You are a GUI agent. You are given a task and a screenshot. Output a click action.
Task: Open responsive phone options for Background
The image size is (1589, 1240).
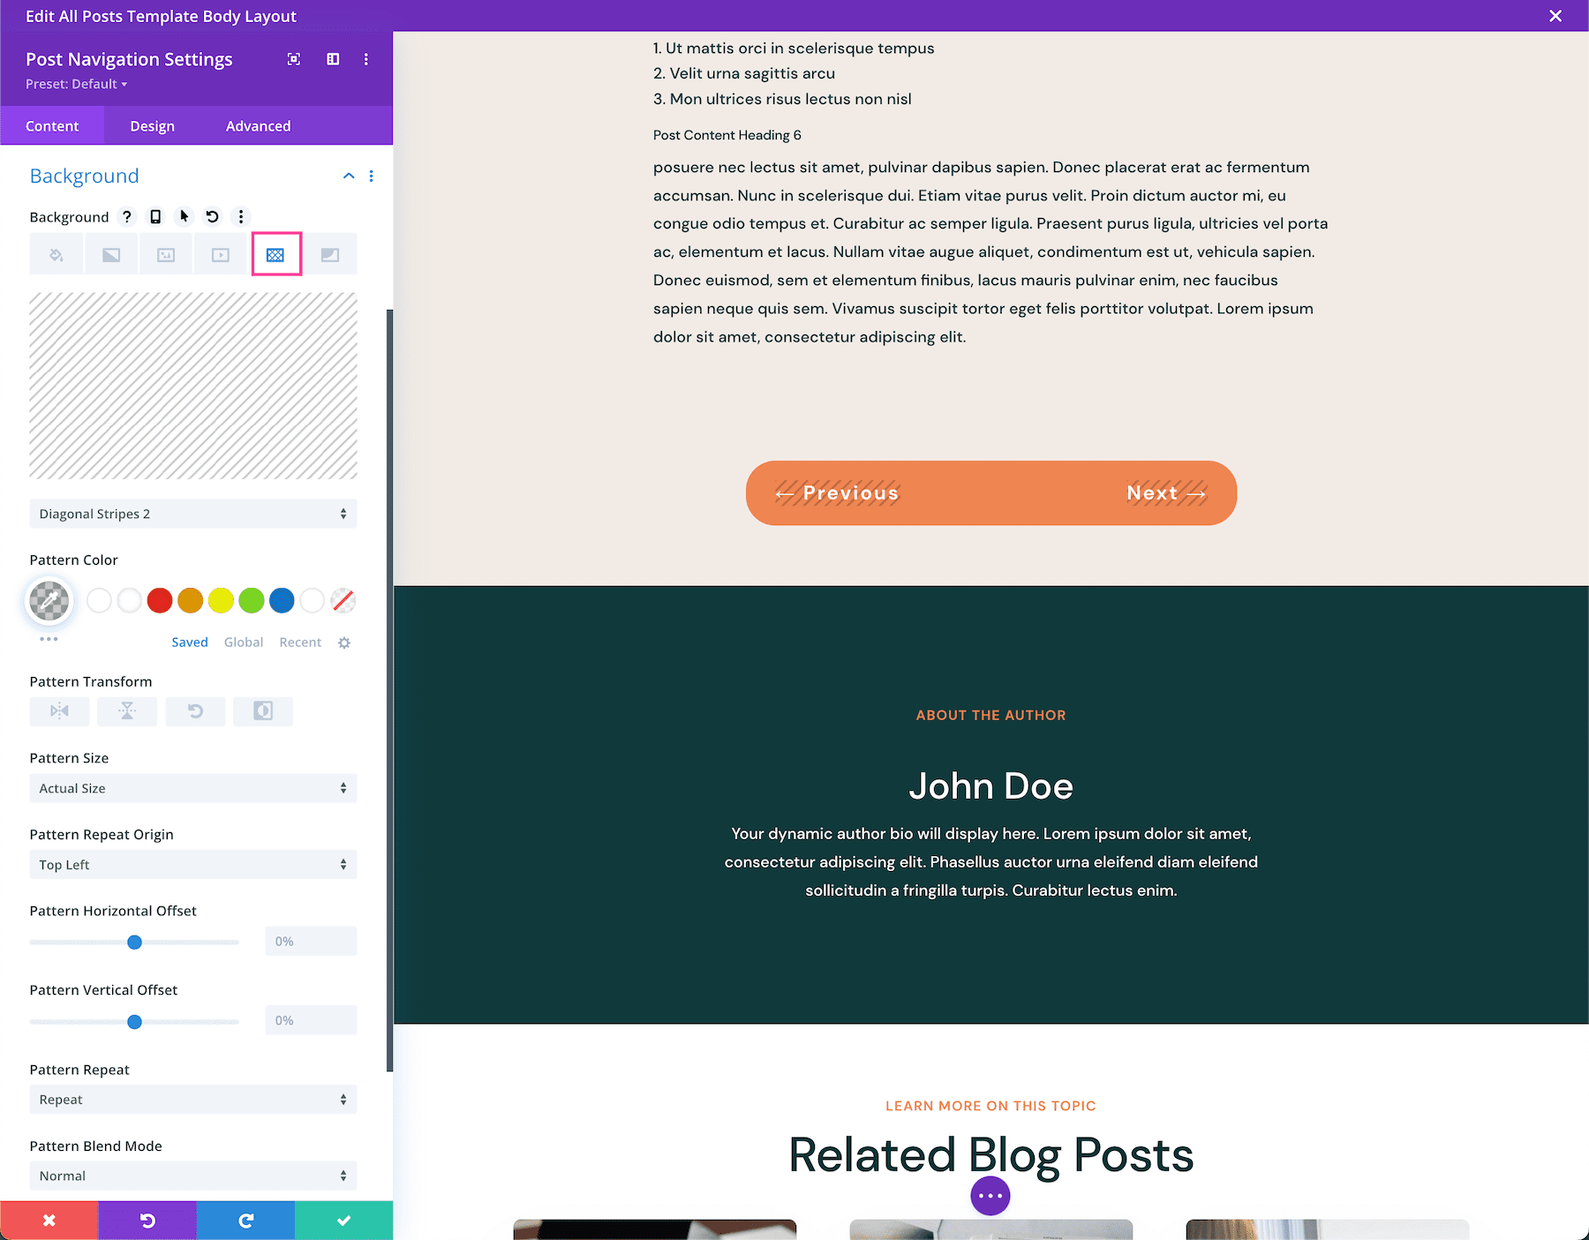tap(156, 216)
